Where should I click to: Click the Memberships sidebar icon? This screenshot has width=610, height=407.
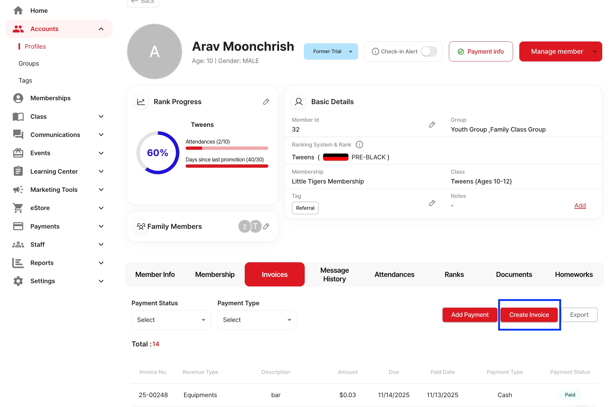pos(18,98)
